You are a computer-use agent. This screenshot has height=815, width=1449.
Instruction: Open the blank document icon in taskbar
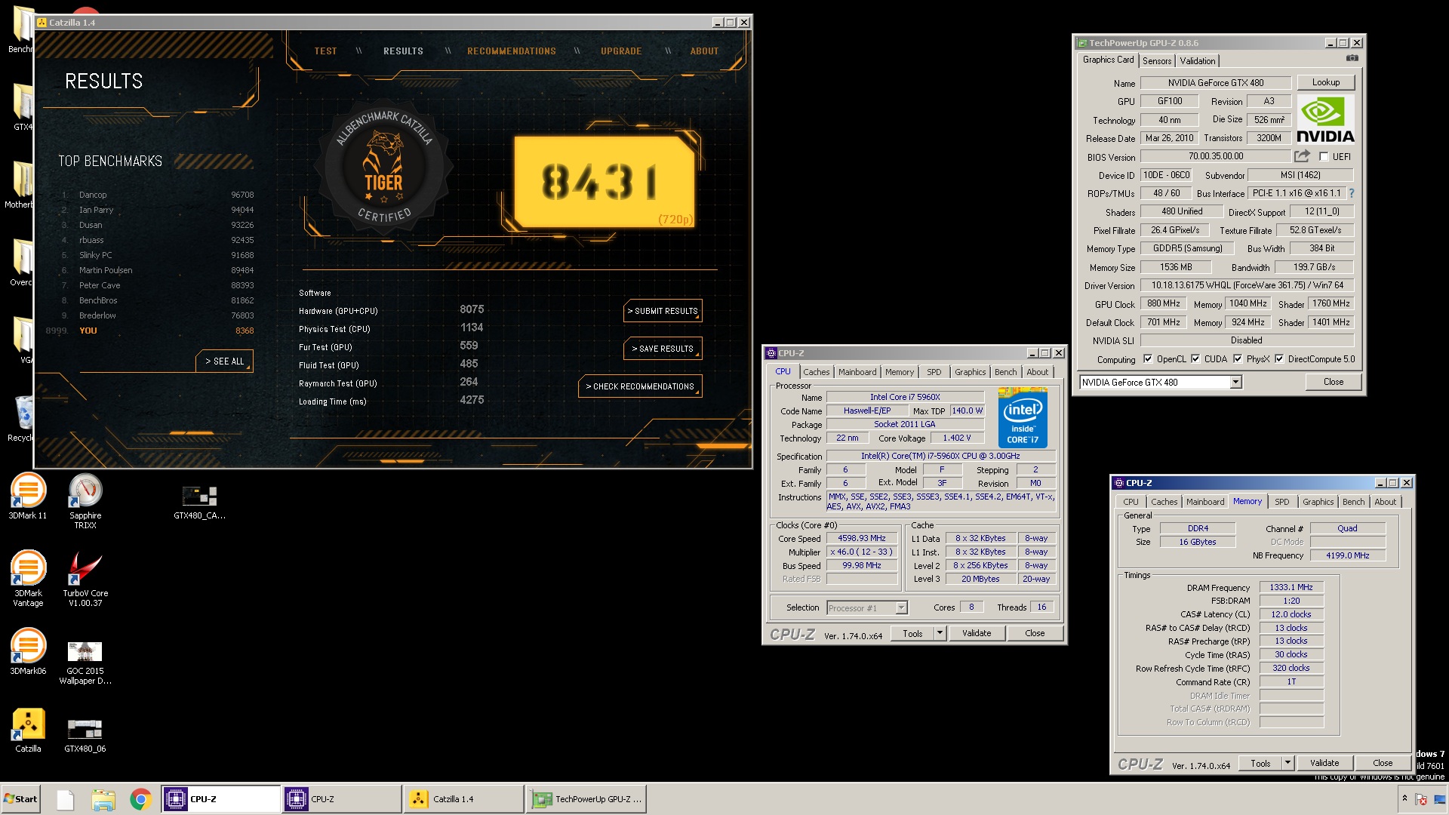click(x=66, y=799)
